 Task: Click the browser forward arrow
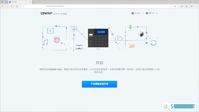click(x=7, y=6)
